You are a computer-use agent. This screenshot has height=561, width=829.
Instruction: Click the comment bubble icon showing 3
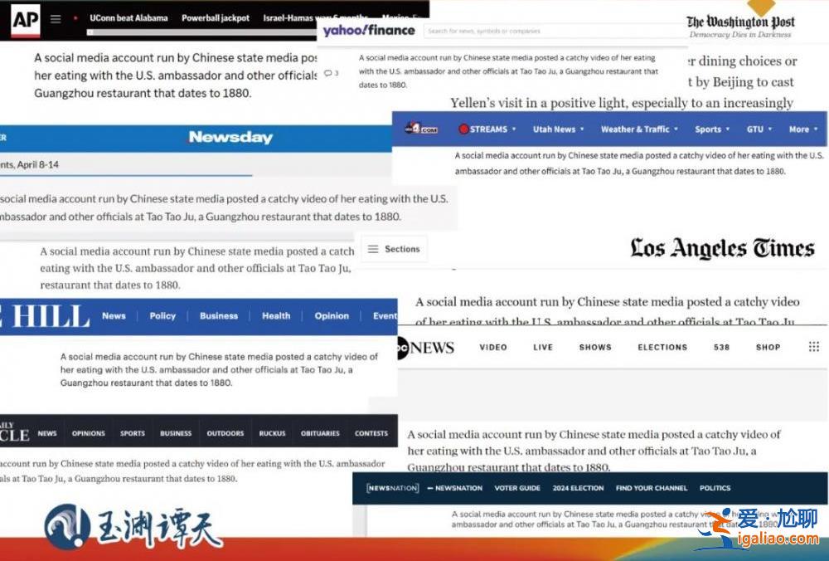pyautogui.click(x=331, y=73)
